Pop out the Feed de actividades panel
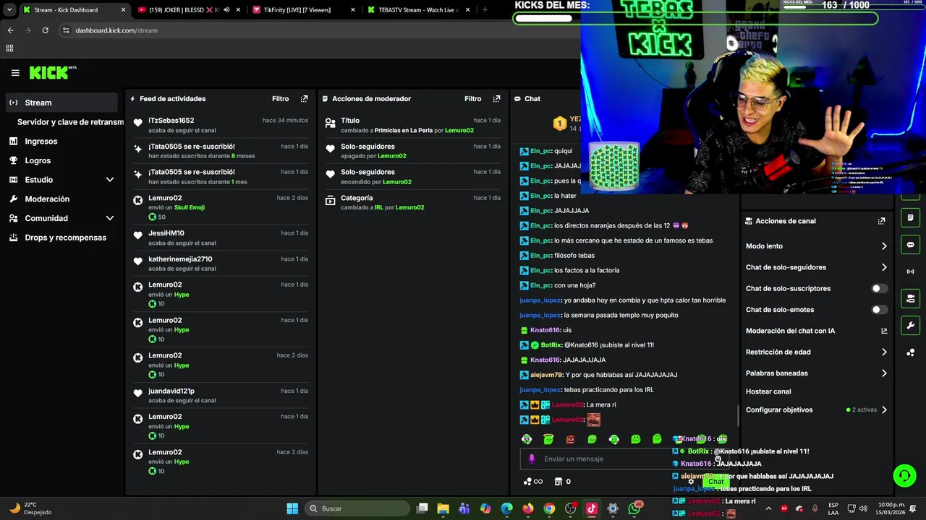This screenshot has height=520, width=926. pyautogui.click(x=304, y=99)
